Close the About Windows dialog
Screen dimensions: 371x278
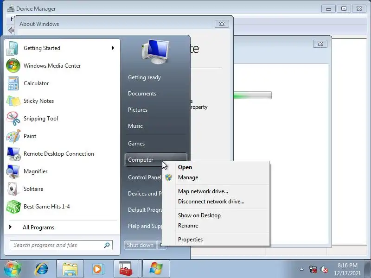coord(222,24)
